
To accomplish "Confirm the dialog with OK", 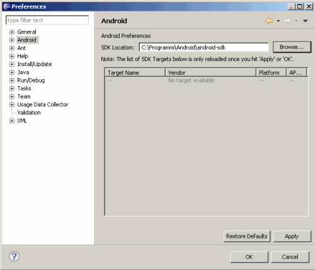I will (249, 257).
